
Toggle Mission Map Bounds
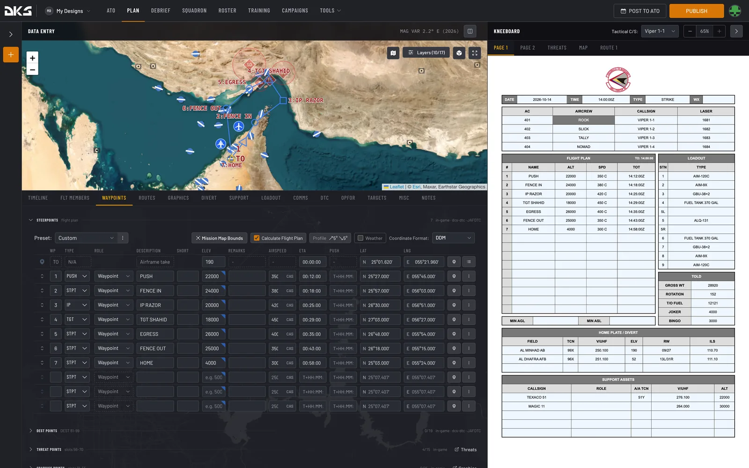pyautogui.click(x=220, y=238)
